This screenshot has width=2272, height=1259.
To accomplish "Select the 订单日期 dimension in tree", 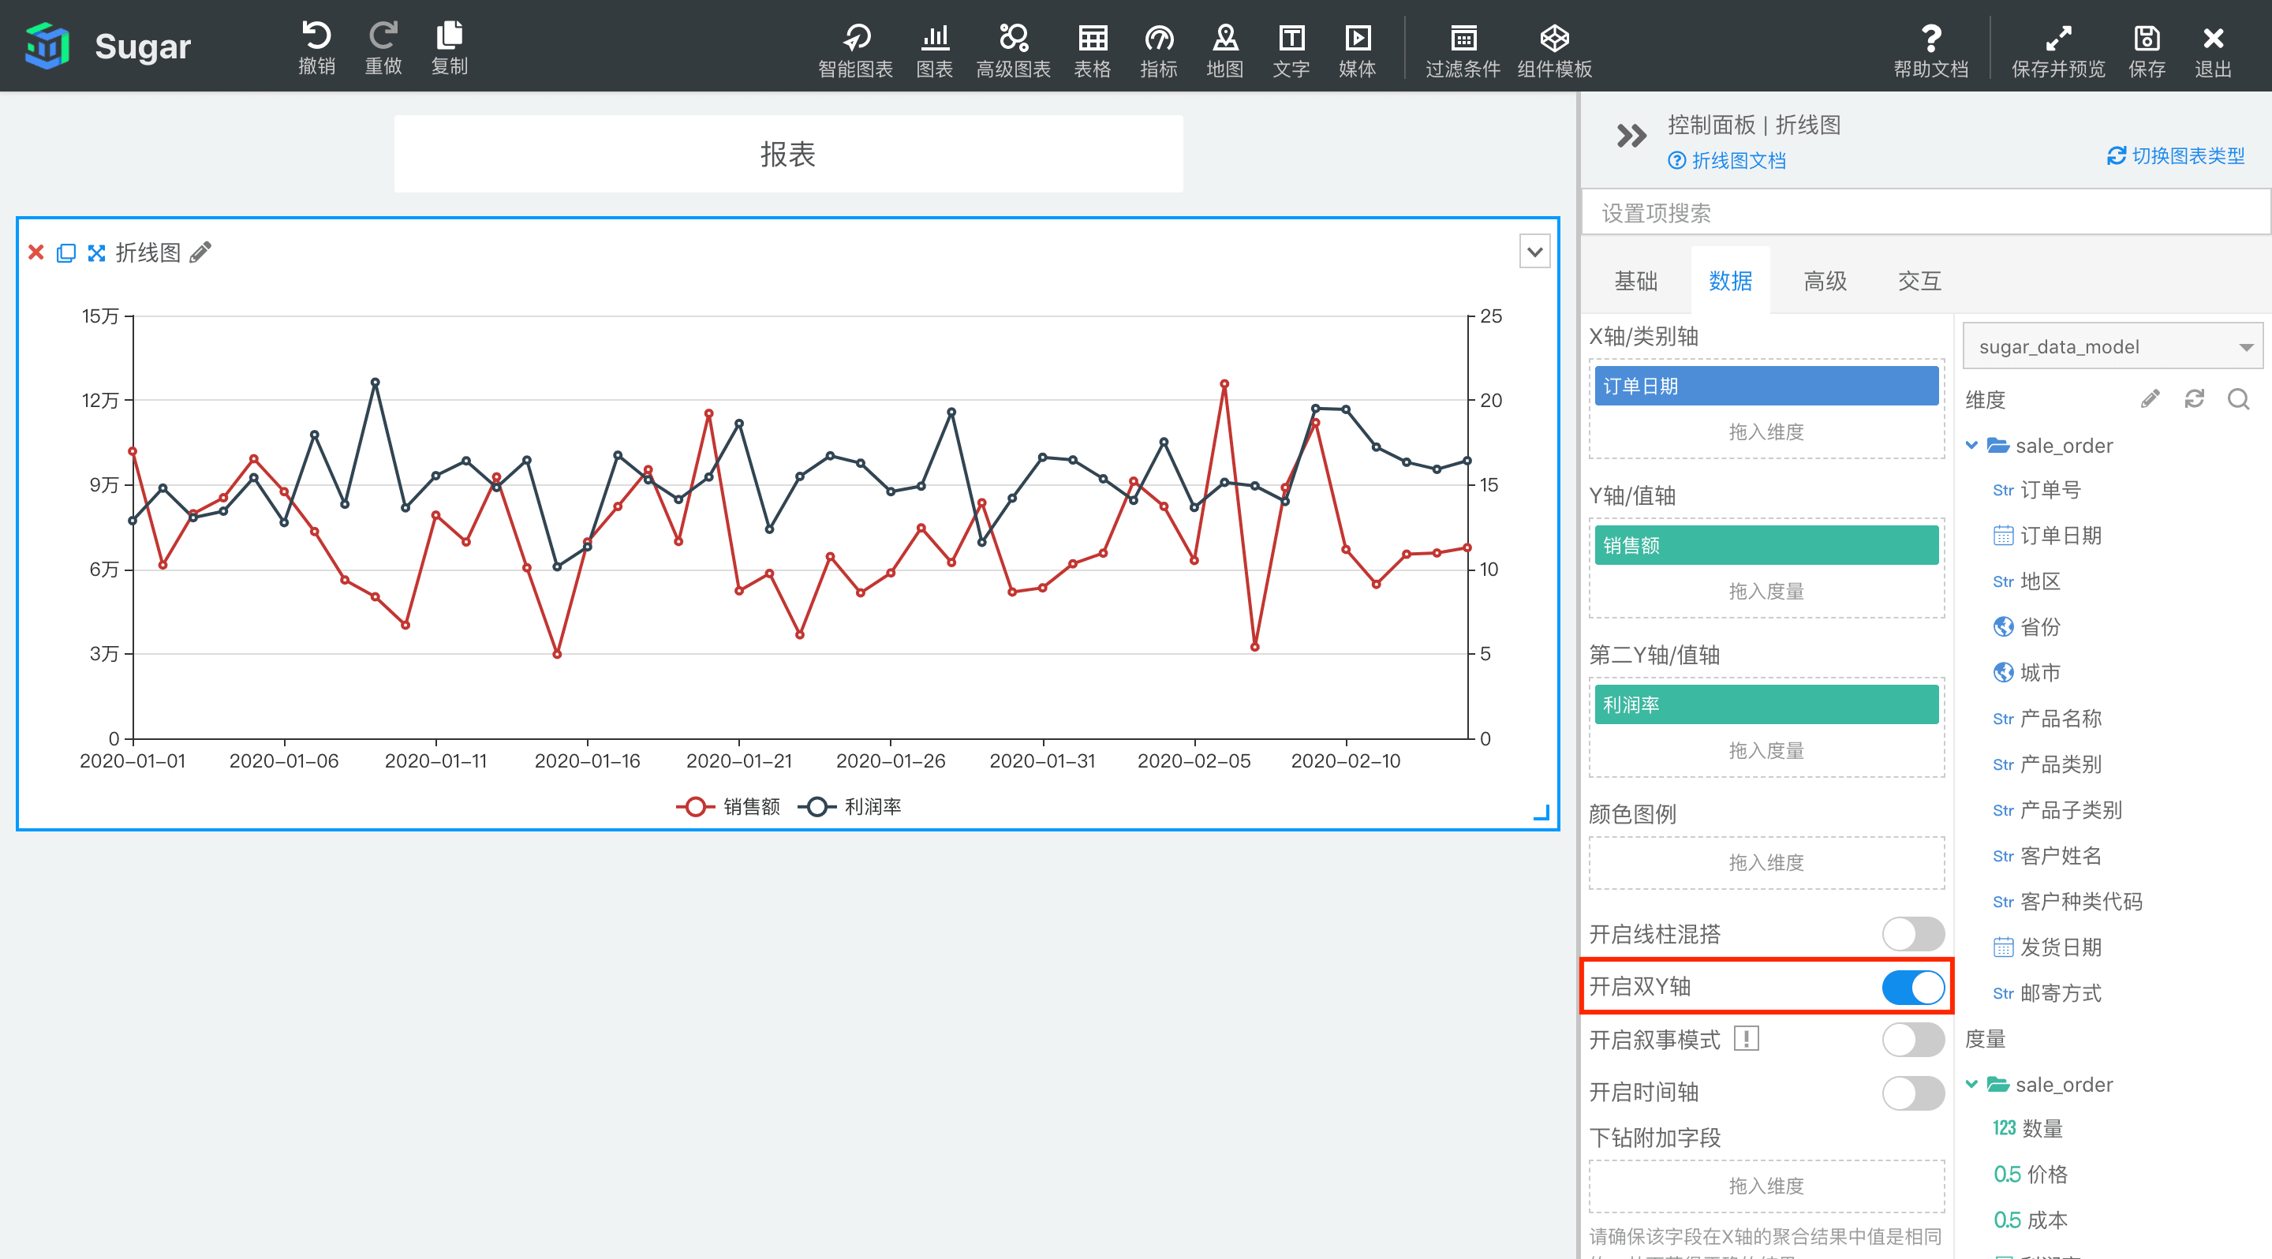I will pos(2047,535).
